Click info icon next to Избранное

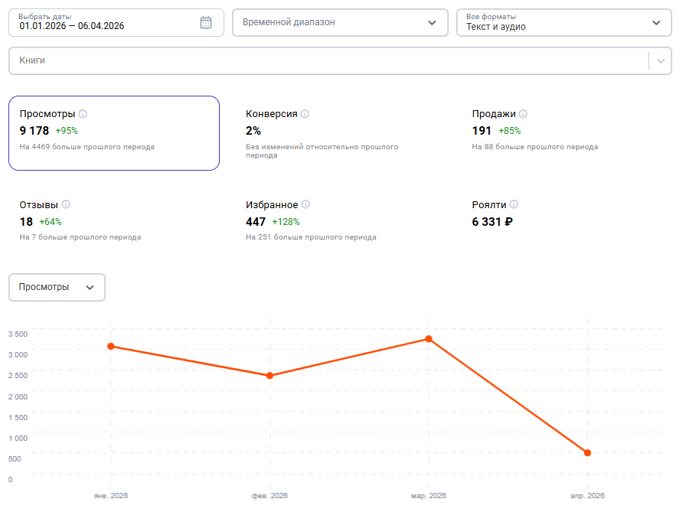(x=305, y=204)
